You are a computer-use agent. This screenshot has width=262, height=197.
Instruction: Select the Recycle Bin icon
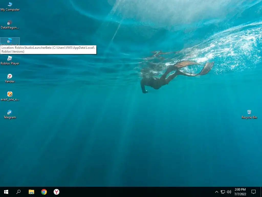coord(249,114)
